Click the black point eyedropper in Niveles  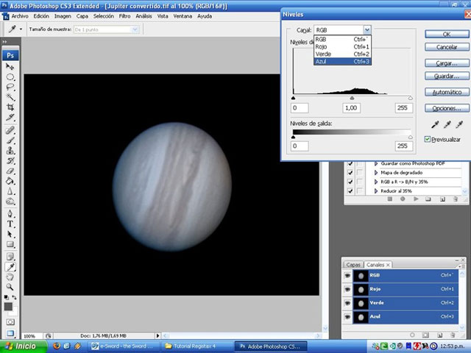click(434, 125)
